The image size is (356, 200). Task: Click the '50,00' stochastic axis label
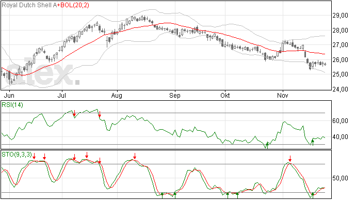(x=341, y=178)
